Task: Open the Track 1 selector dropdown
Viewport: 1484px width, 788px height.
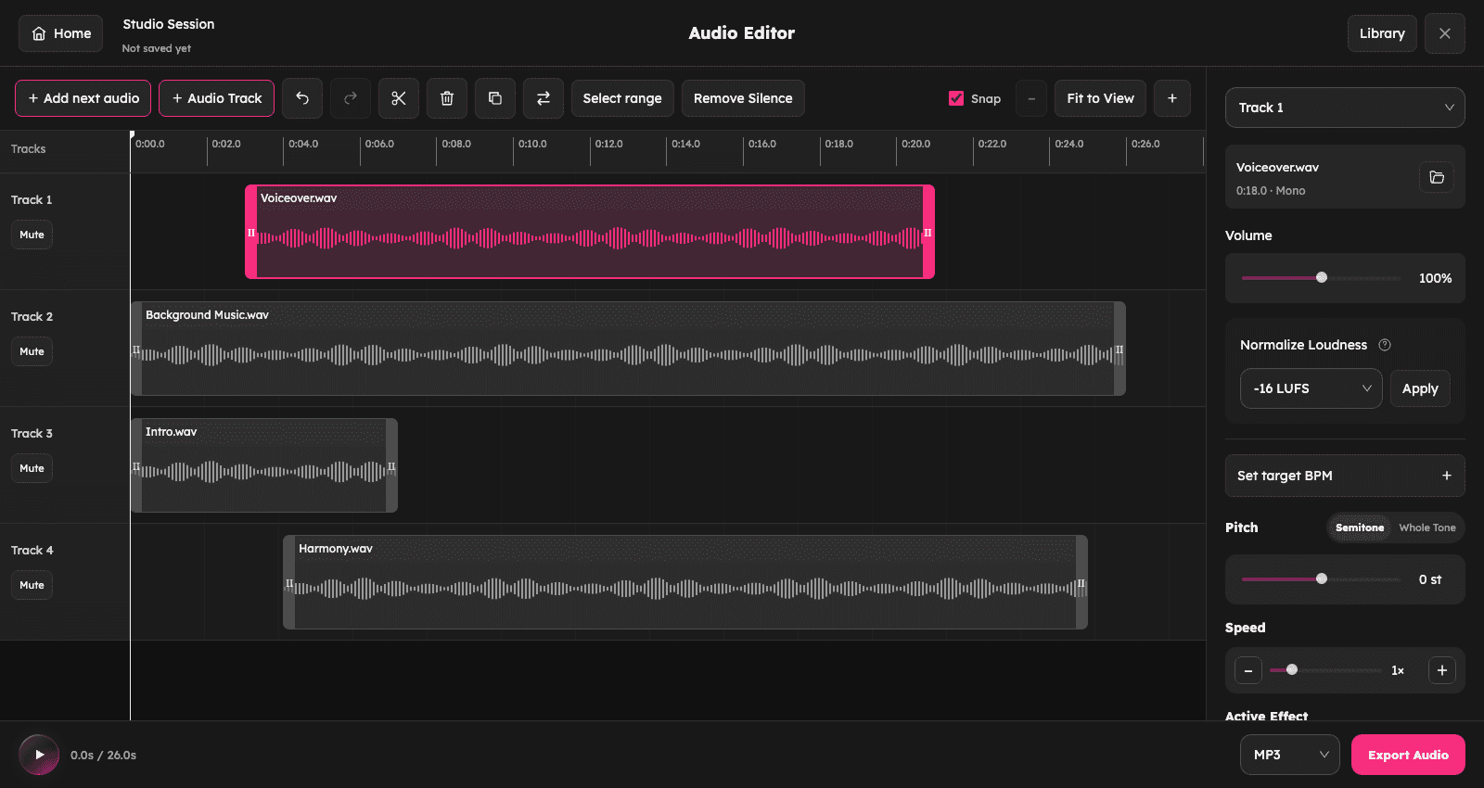Action: (x=1345, y=108)
